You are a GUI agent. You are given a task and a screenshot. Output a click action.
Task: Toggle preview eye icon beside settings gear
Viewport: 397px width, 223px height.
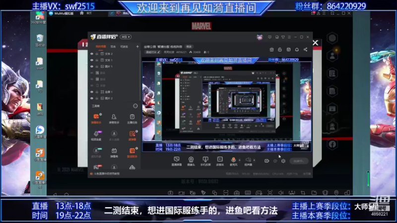(275, 161)
